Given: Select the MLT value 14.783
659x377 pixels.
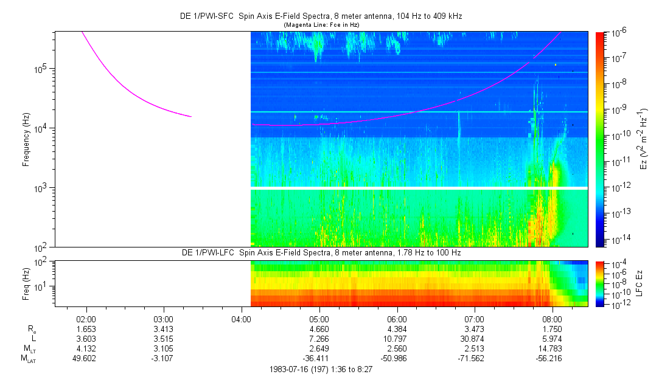Looking at the screenshot, I should click(x=552, y=348).
